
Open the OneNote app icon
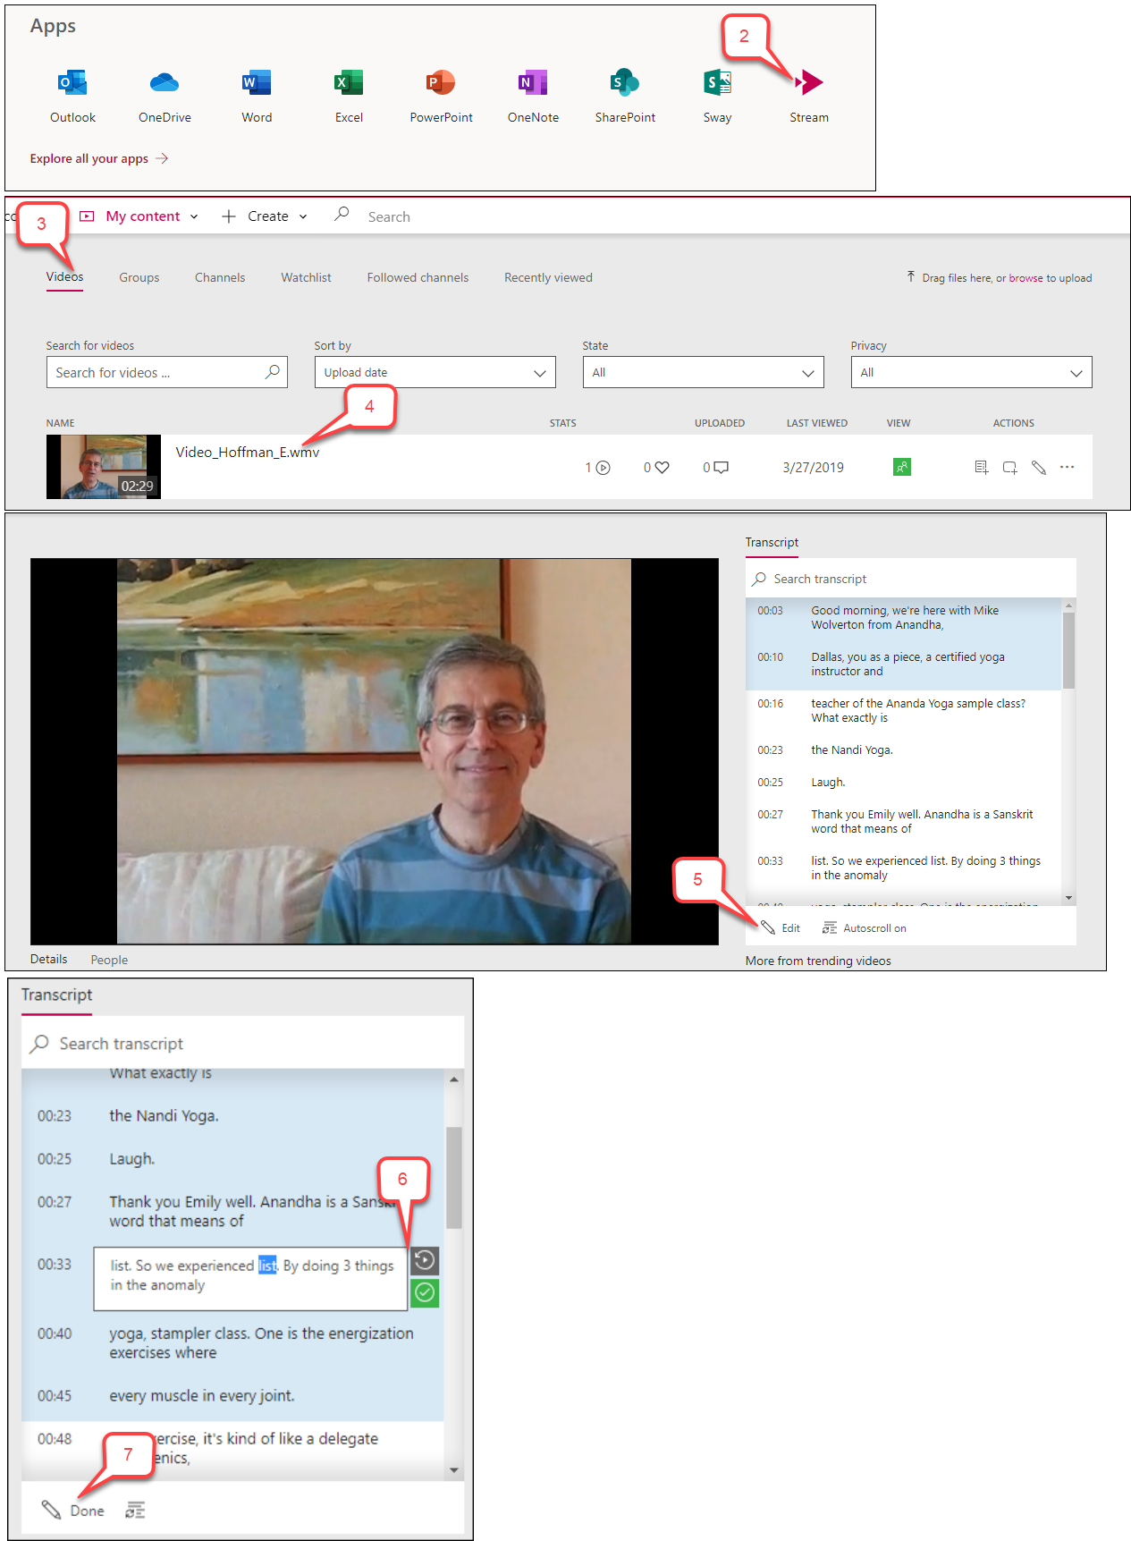[533, 83]
